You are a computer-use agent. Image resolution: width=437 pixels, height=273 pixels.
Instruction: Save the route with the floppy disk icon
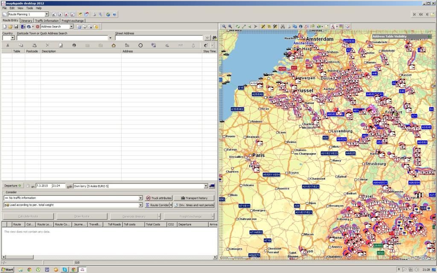coord(16,27)
